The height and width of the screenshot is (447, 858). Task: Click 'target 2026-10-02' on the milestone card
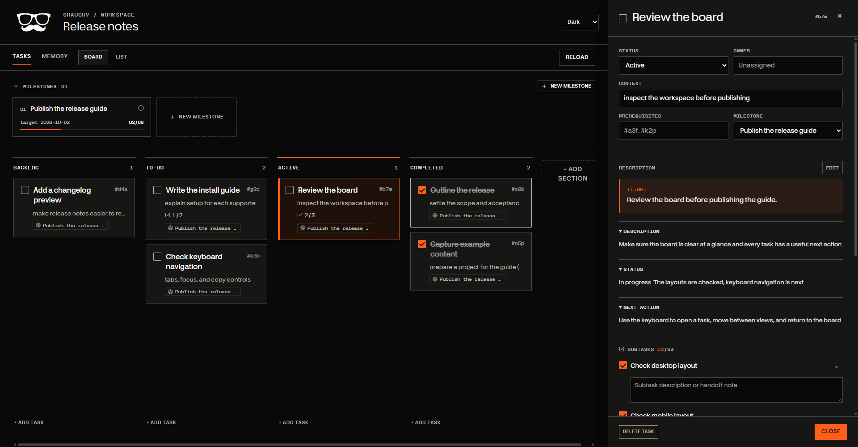coord(45,122)
